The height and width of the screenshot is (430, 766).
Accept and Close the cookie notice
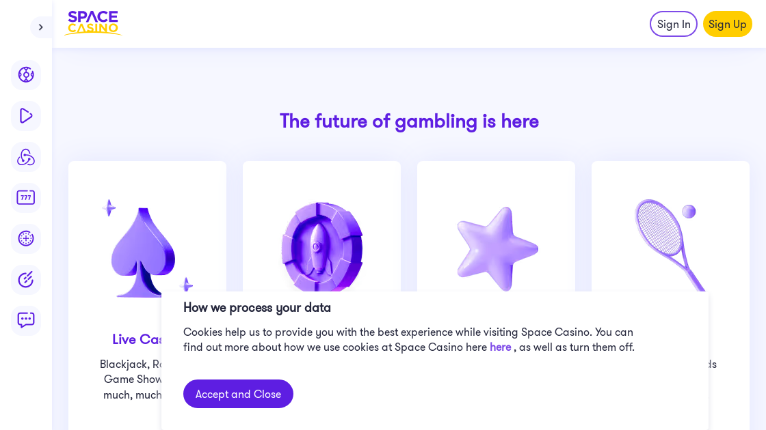point(238,394)
